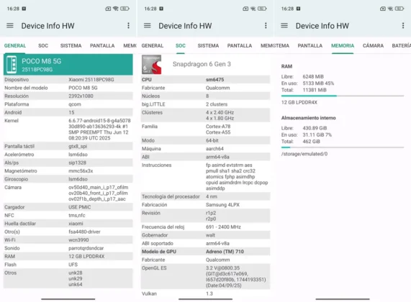Switch to CÁMARA tab in the third screen
Screen dimensions: 411x302
point(373,45)
